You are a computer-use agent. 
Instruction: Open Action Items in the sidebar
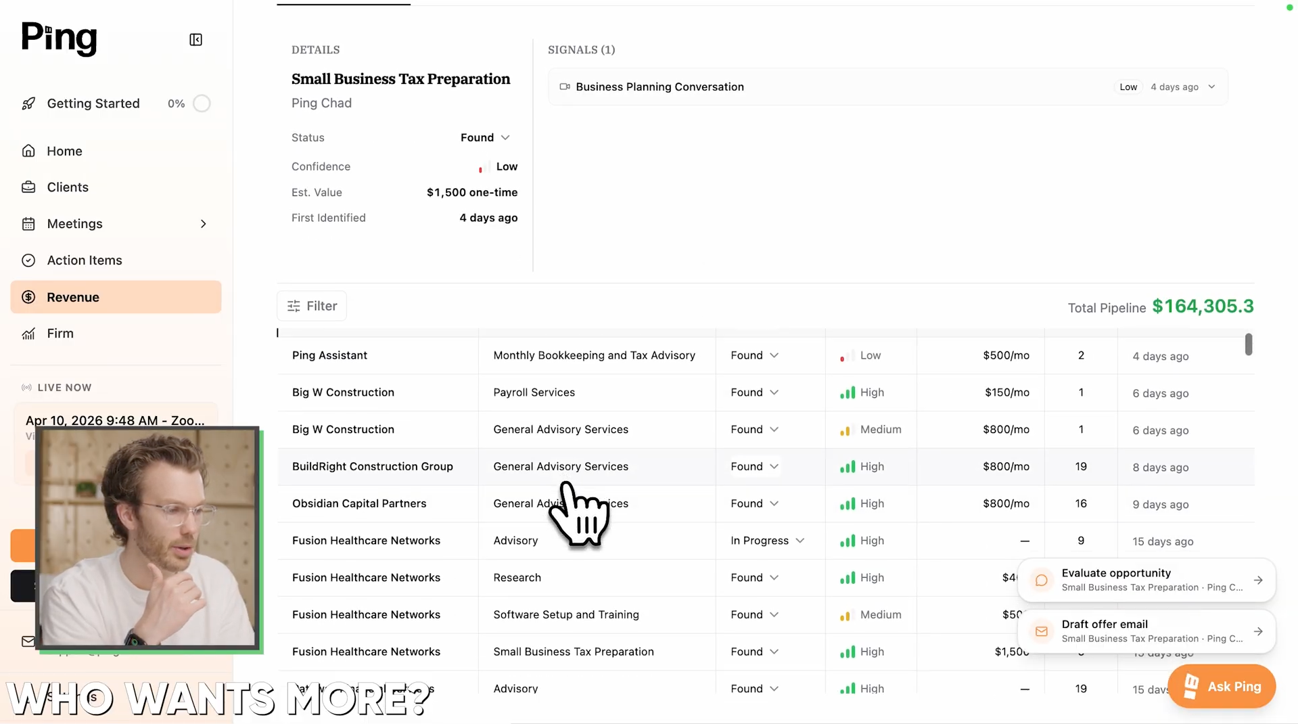point(116,261)
